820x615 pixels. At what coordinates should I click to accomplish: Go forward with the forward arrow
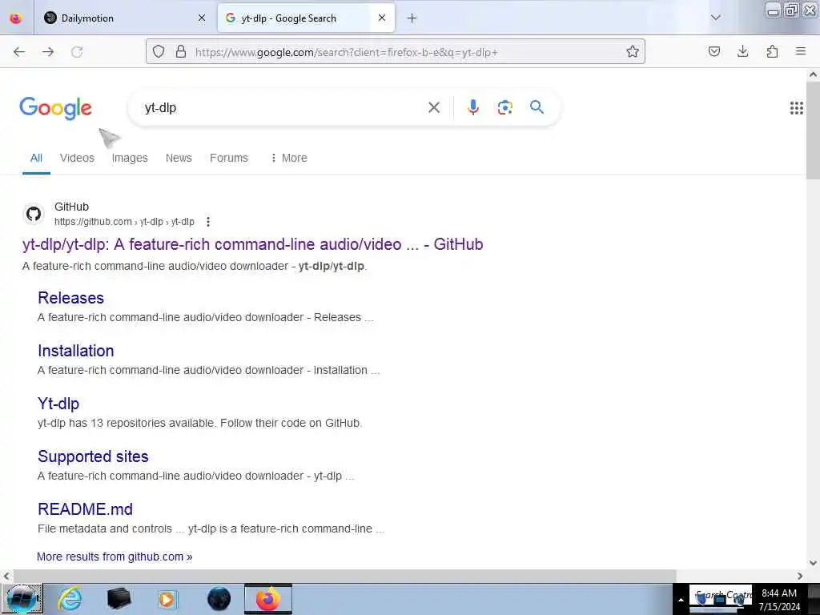point(48,52)
